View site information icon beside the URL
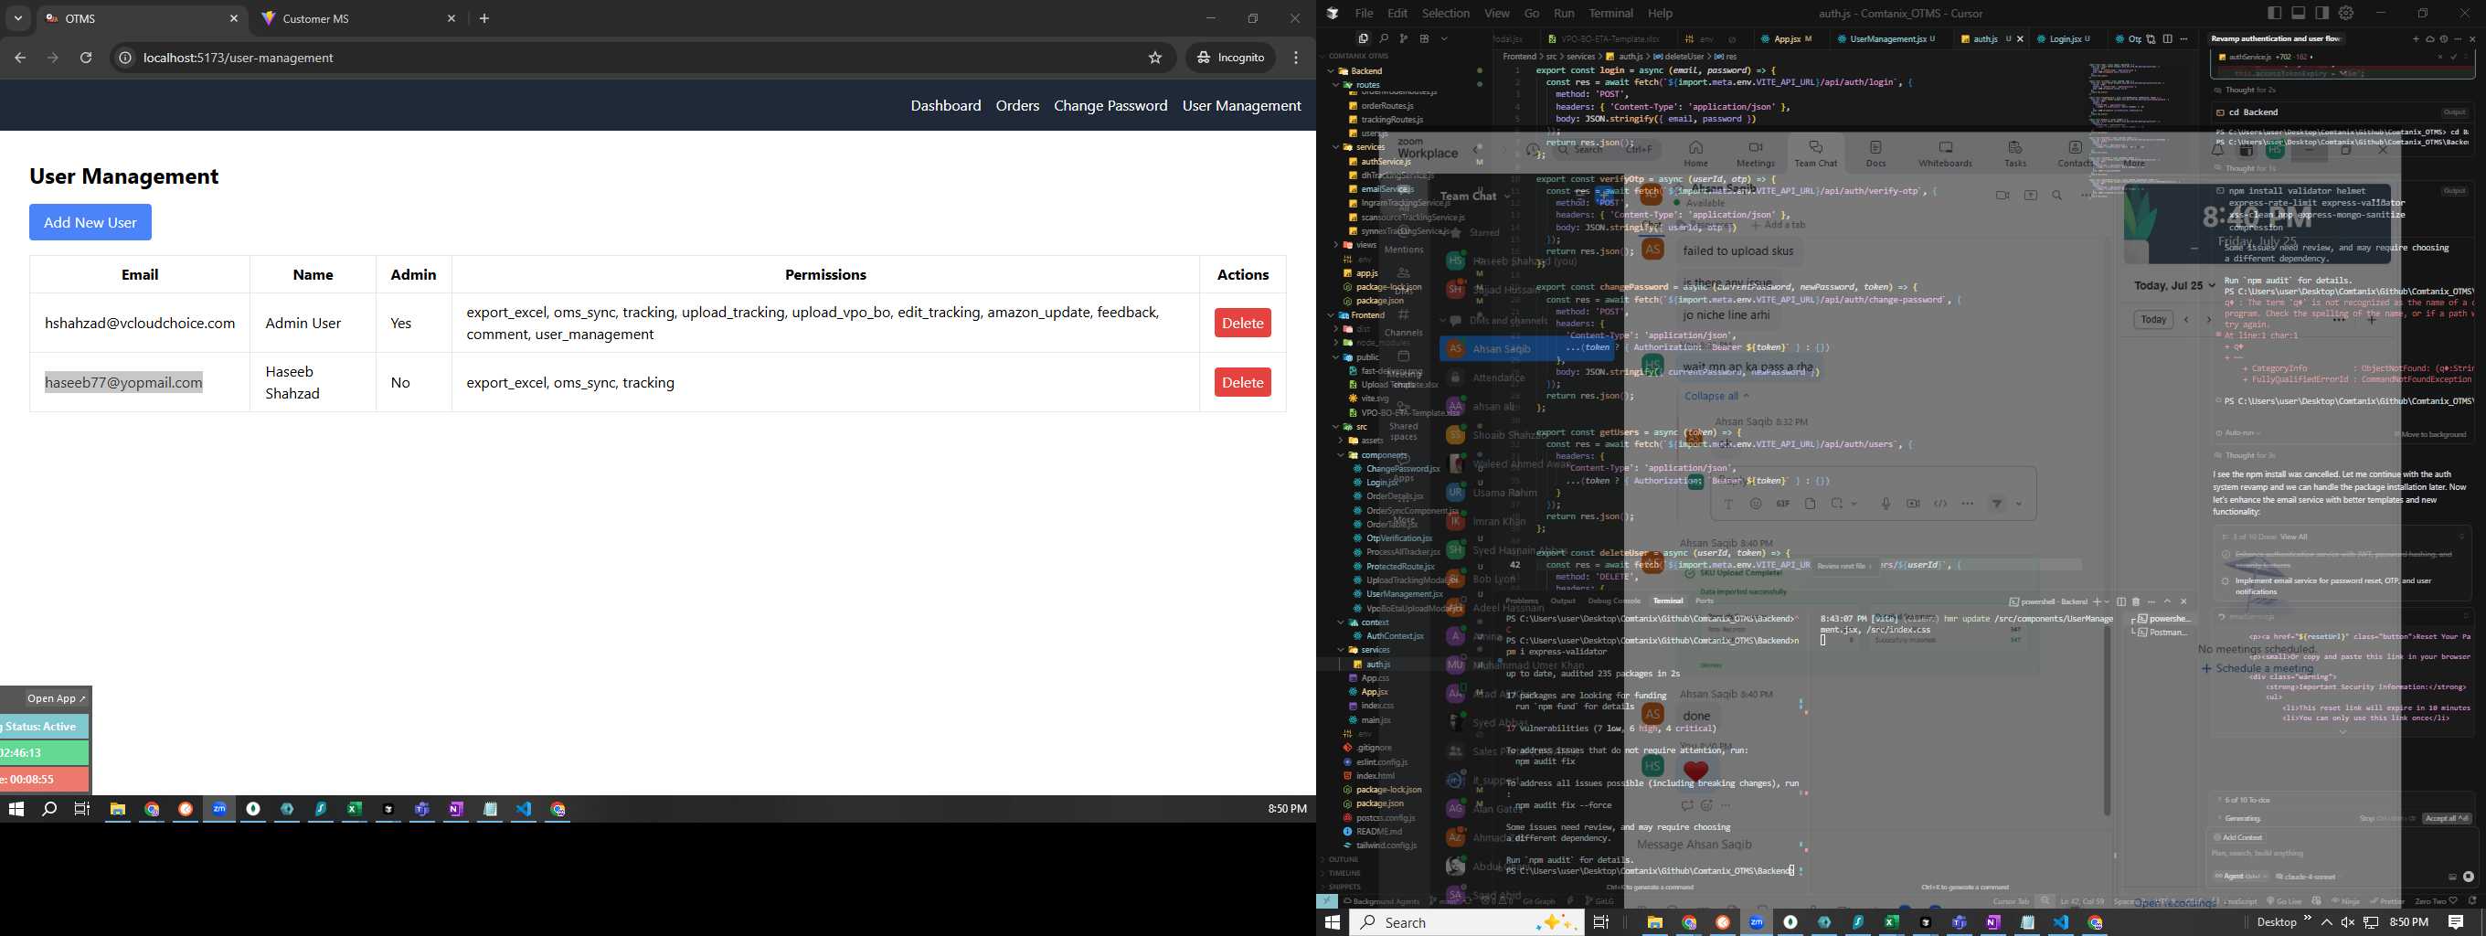The width and height of the screenshot is (2486, 936). pos(124,58)
